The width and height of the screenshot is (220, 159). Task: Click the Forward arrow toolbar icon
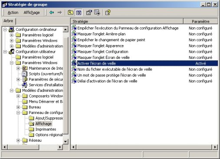(x=59, y=13)
